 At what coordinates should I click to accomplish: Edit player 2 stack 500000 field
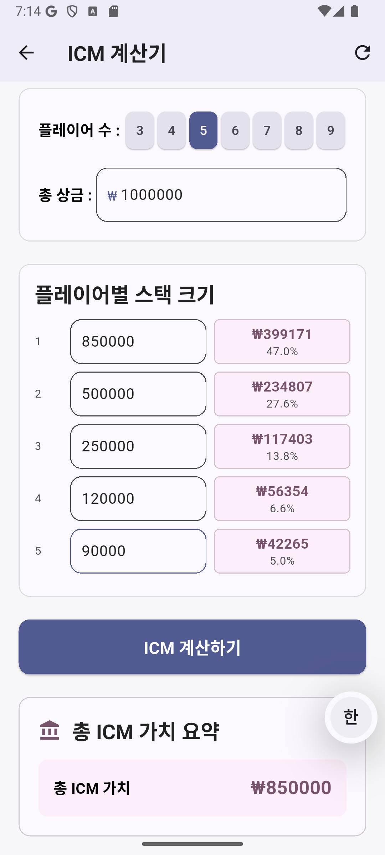138,394
